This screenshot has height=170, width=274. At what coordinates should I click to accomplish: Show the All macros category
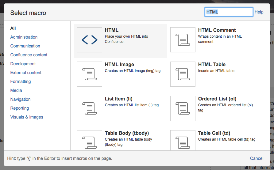coord(13,28)
